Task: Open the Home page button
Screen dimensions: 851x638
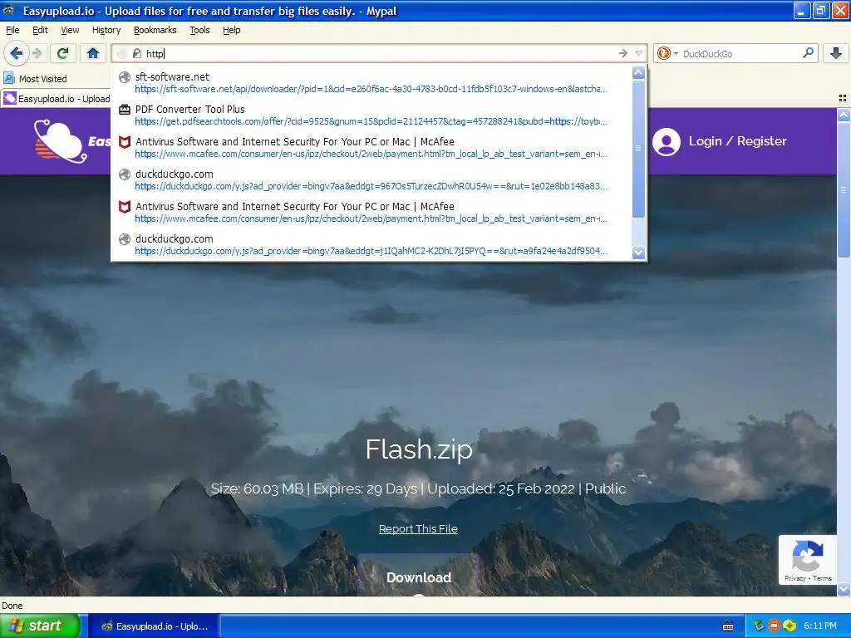Action: pyautogui.click(x=93, y=53)
